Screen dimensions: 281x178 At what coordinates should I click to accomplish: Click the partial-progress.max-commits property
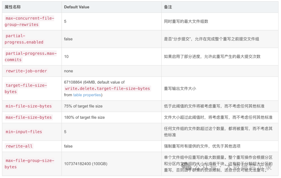pos(31,57)
